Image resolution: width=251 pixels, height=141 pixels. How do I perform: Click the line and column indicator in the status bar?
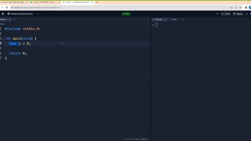tap(132, 139)
